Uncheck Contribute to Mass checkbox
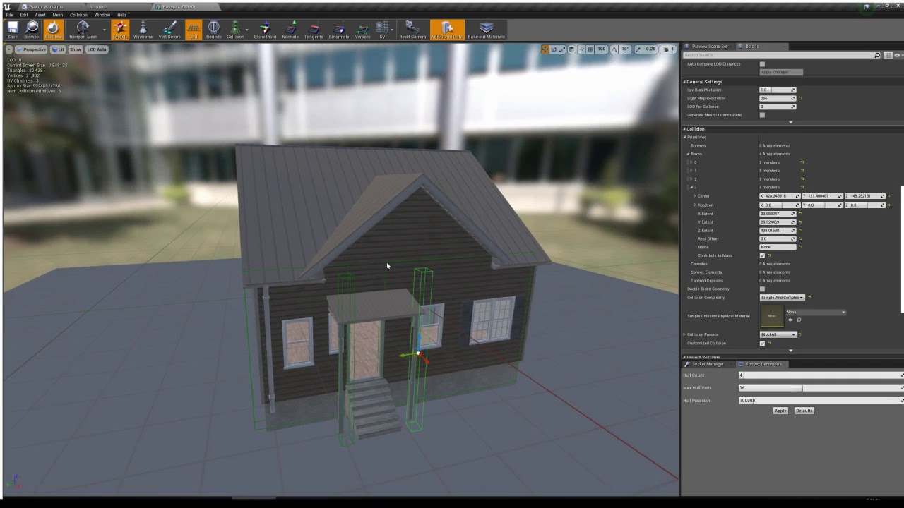The height and width of the screenshot is (508, 904). click(762, 255)
